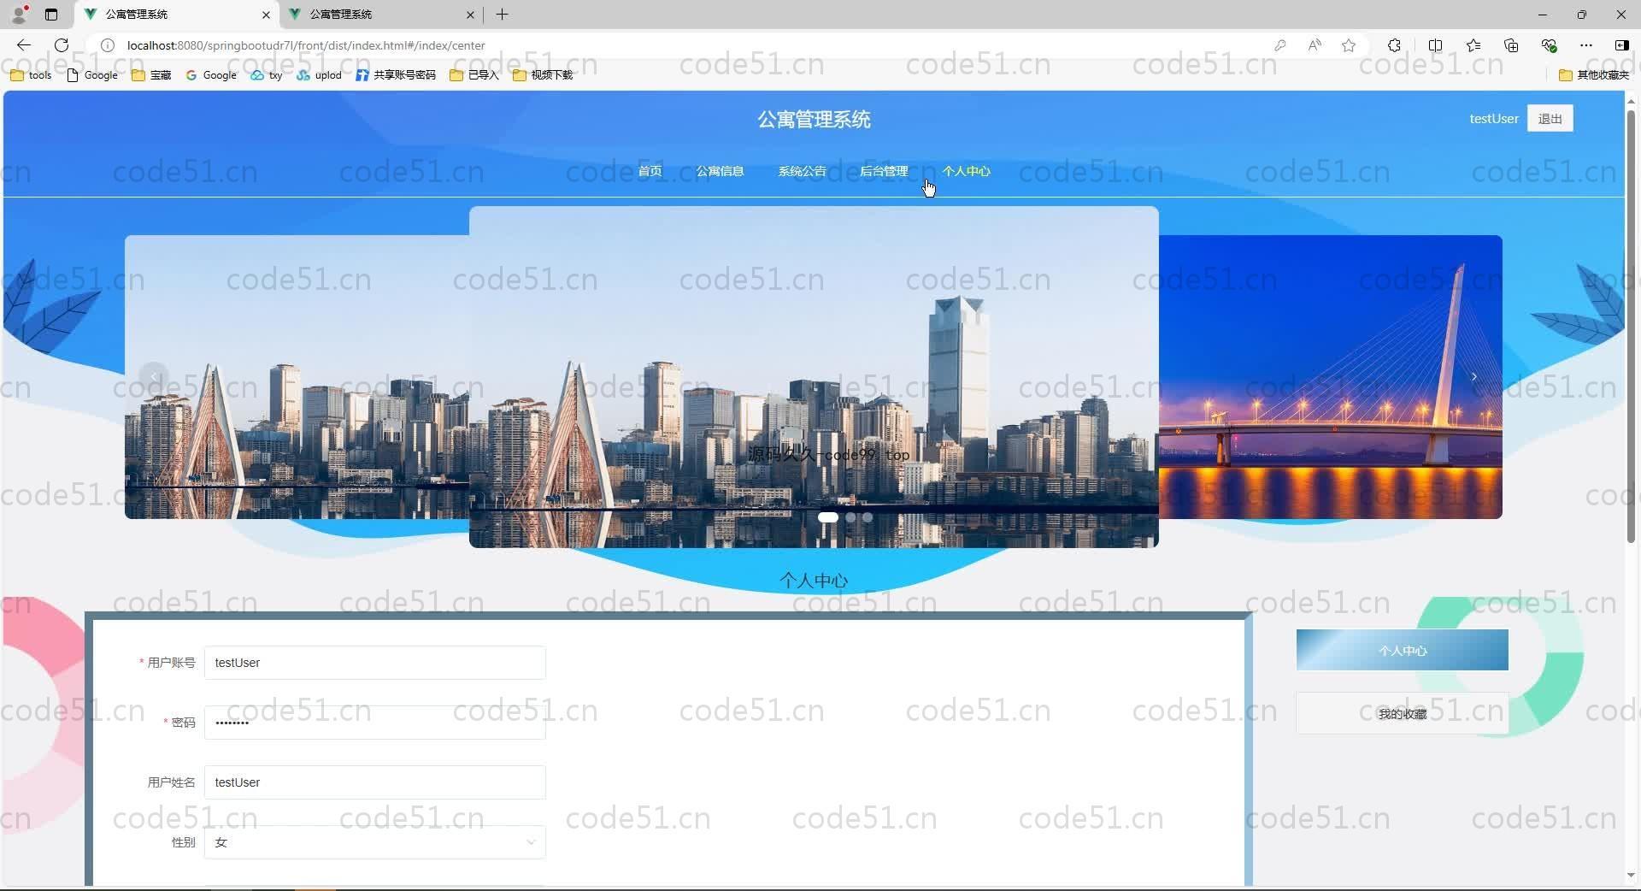This screenshot has width=1641, height=891.
Task: View site information icon in address bar
Action: [108, 45]
